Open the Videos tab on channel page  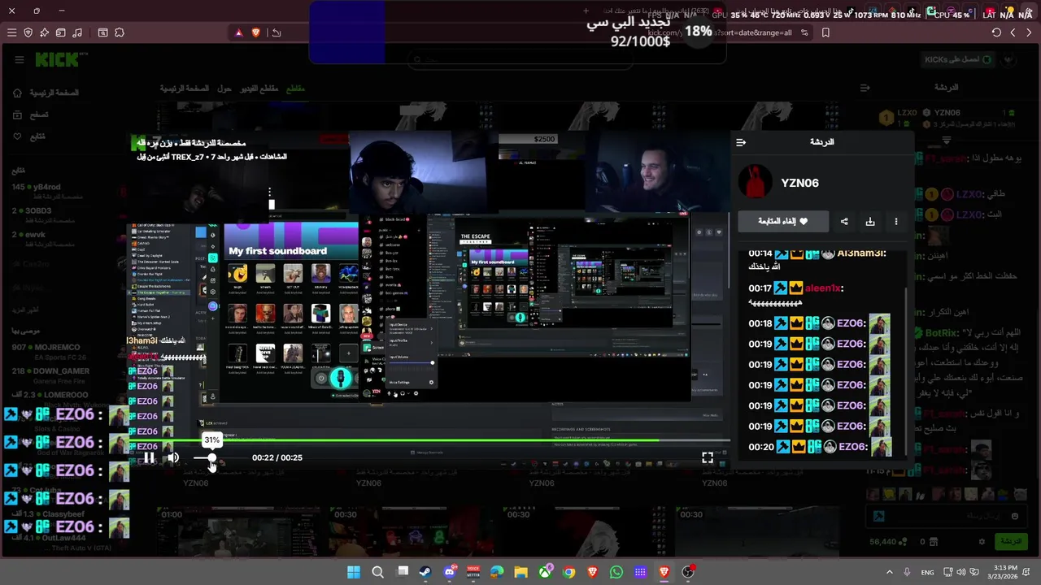point(259,88)
